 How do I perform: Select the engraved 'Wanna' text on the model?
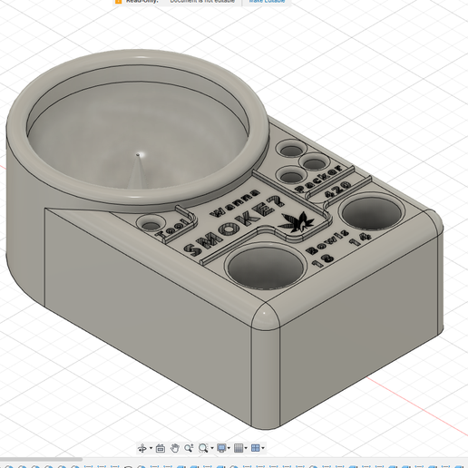click(x=235, y=203)
